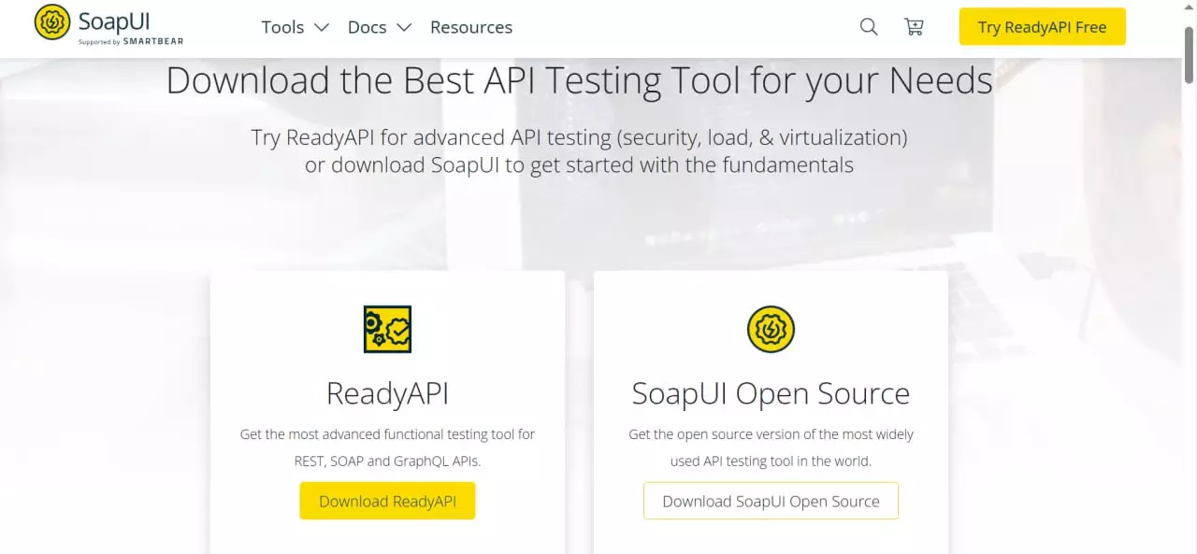Select the search icon in the navbar
This screenshot has height=554, width=1197.
click(868, 27)
